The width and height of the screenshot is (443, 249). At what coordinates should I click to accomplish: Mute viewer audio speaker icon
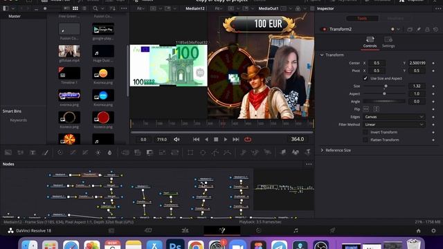click(x=177, y=139)
